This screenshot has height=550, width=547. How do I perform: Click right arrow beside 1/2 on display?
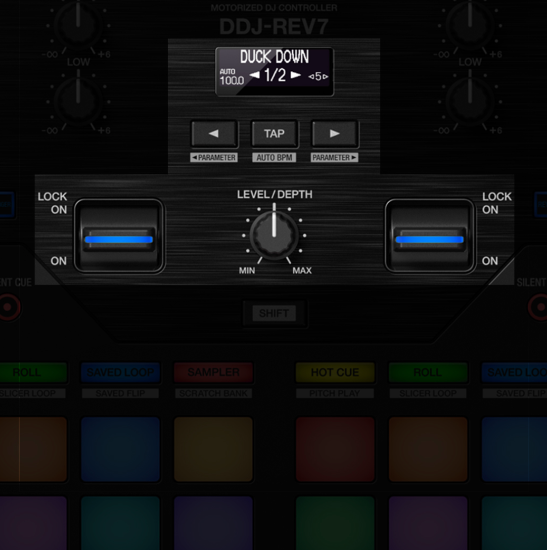click(295, 76)
